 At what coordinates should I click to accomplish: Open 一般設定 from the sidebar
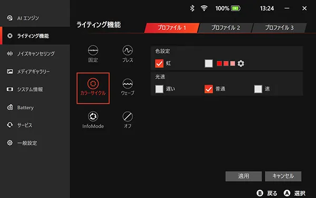pos(35,143)
